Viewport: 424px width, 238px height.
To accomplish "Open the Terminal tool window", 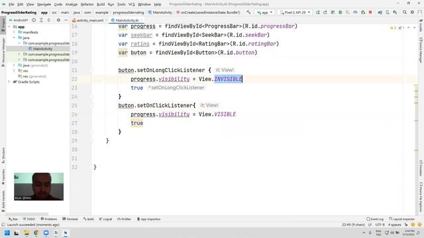I will point(70,219).
